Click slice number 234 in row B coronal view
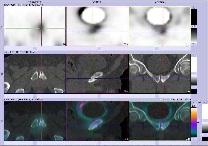 coord(188,91)
